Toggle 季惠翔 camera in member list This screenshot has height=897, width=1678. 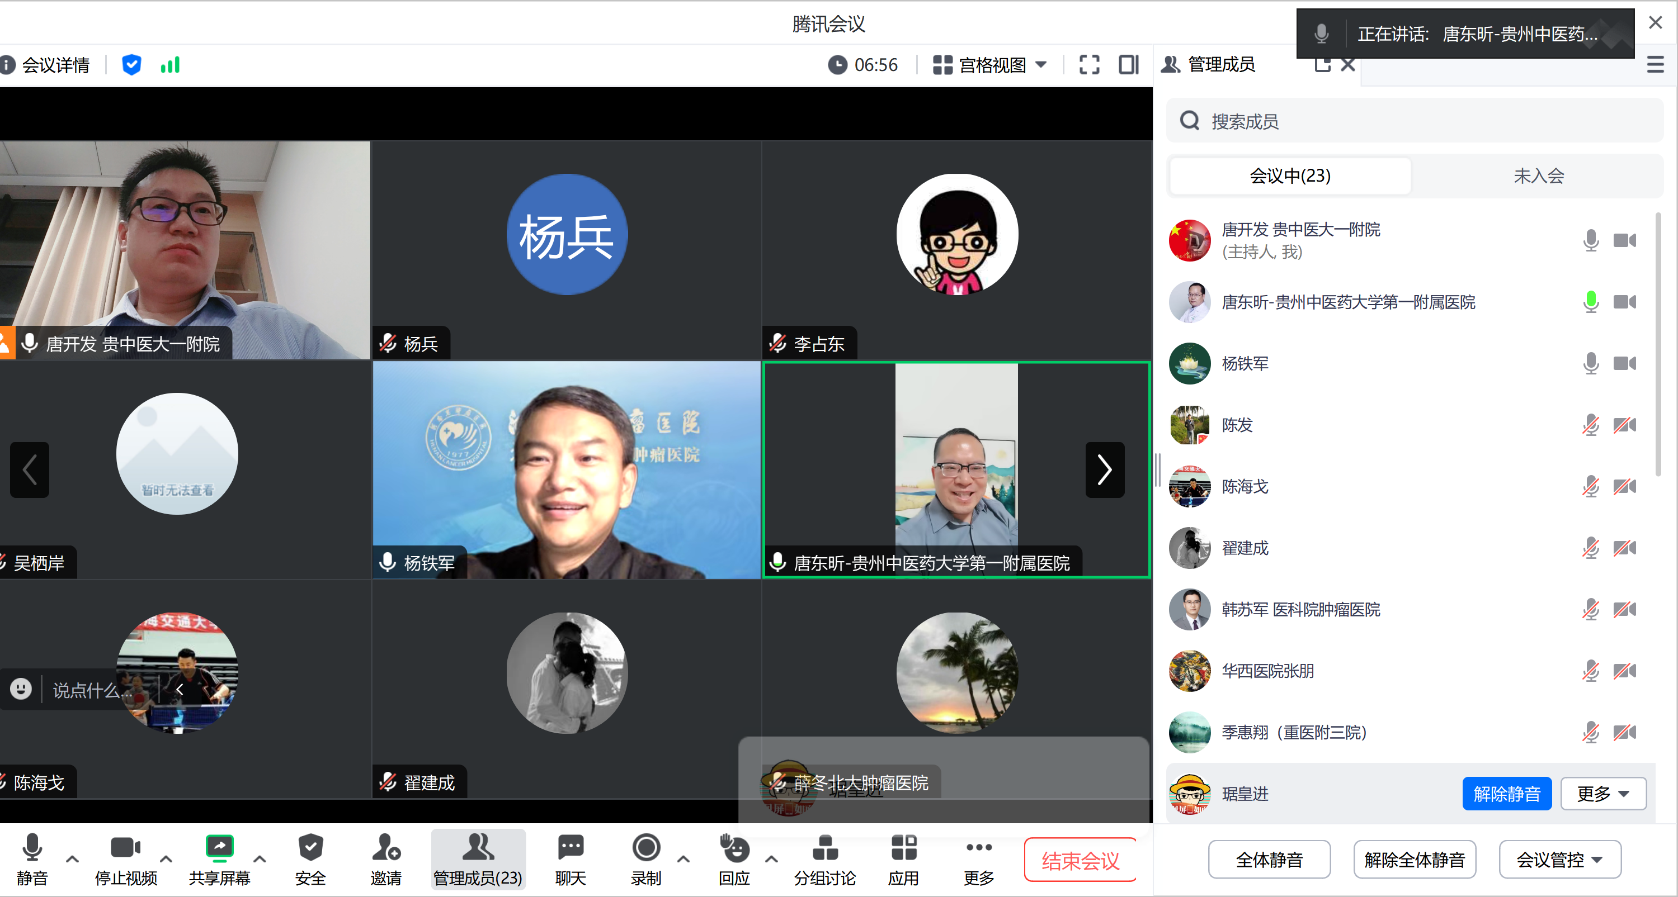1625,732
